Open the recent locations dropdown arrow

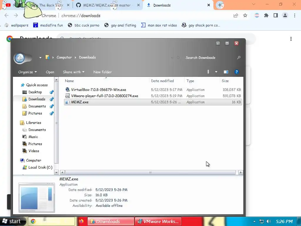click(40, 57)
